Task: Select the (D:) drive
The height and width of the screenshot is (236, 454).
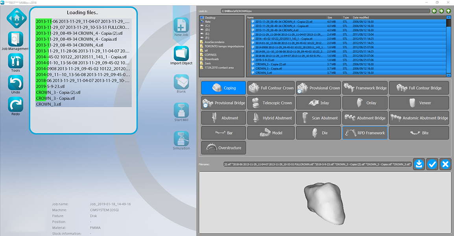Action: click(207, 30)
